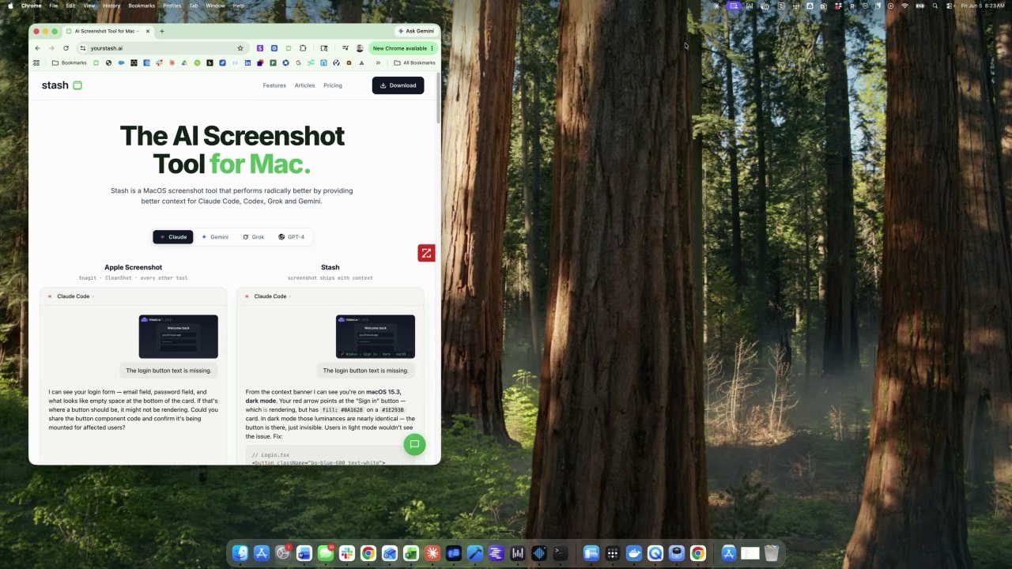This screenshot has width=1012, height=569.
Task: Open the All Bookmarks folder
Action: tap(414, 62)
